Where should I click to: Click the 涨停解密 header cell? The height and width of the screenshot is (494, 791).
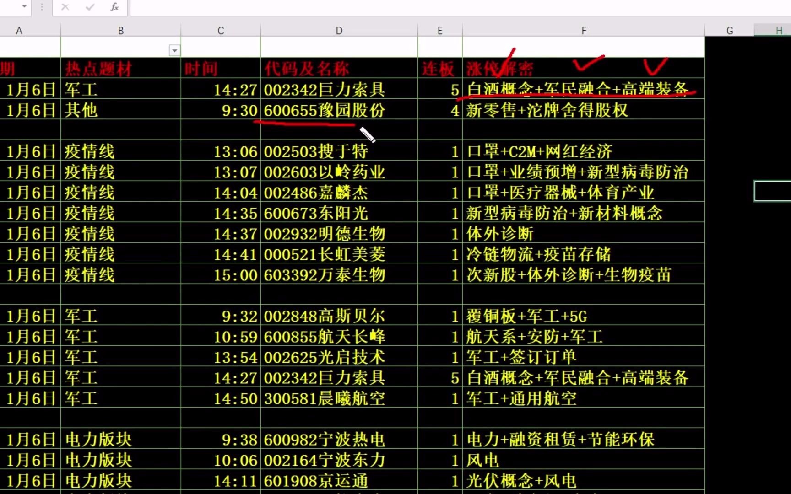coord(584,68)
